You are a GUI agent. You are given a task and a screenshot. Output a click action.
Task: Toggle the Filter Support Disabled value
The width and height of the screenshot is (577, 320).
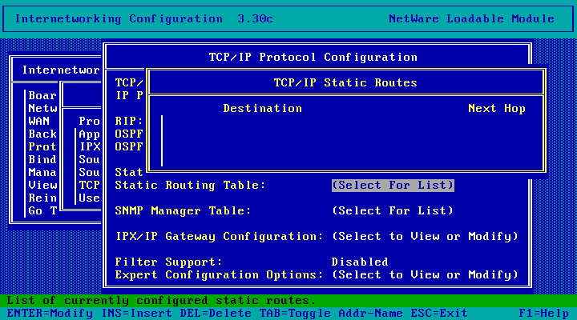tap(360, 262)
